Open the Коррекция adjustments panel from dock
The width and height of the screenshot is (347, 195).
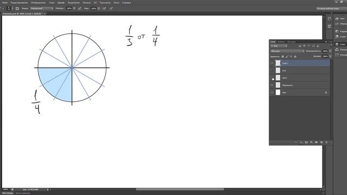click(x=340, y=31)
